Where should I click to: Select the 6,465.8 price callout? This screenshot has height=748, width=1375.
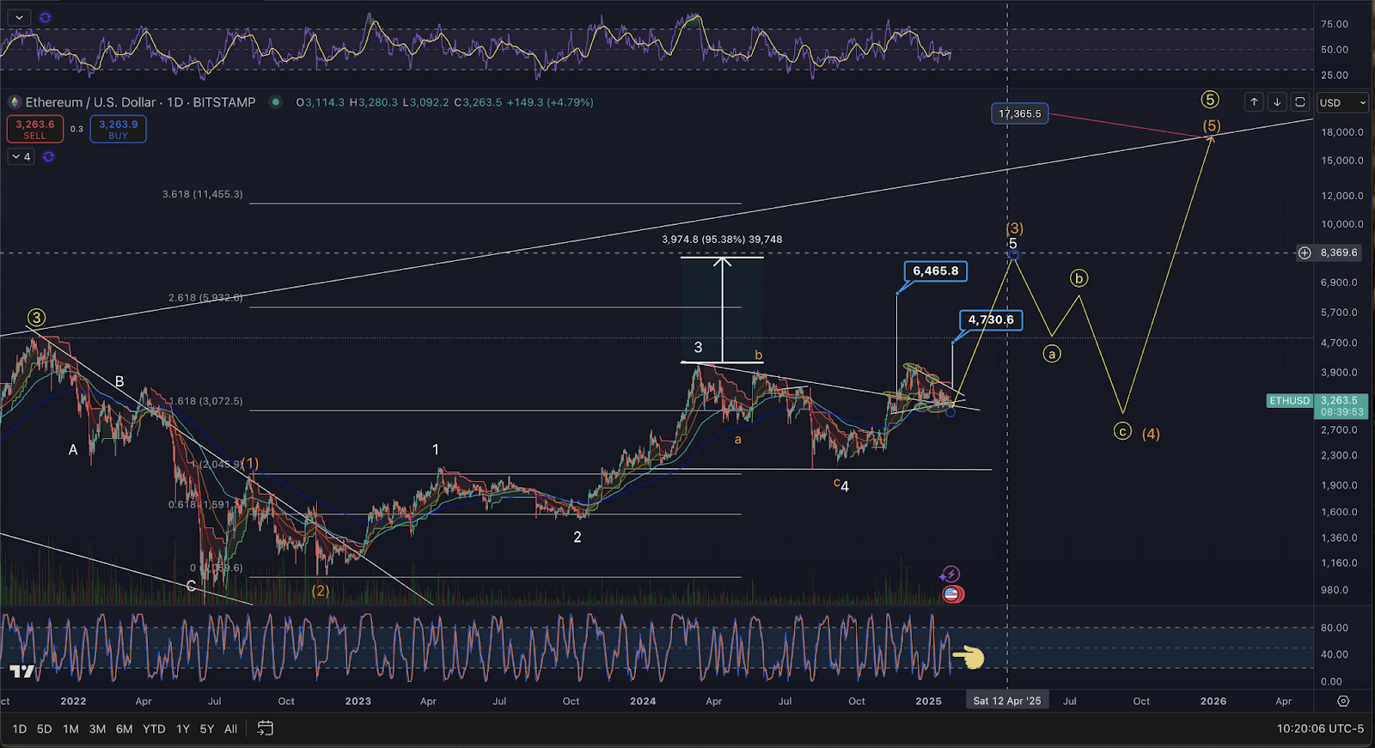pos(936,271)
